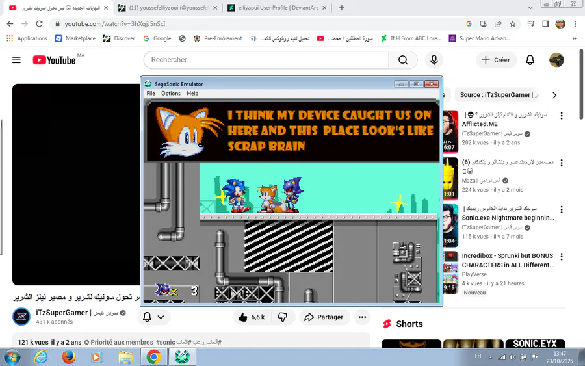Launch Firefox from the taskbar
Image resolution: width=585 pixels, height=366 pixels.
pyautogui.click(x=69, y=357)
